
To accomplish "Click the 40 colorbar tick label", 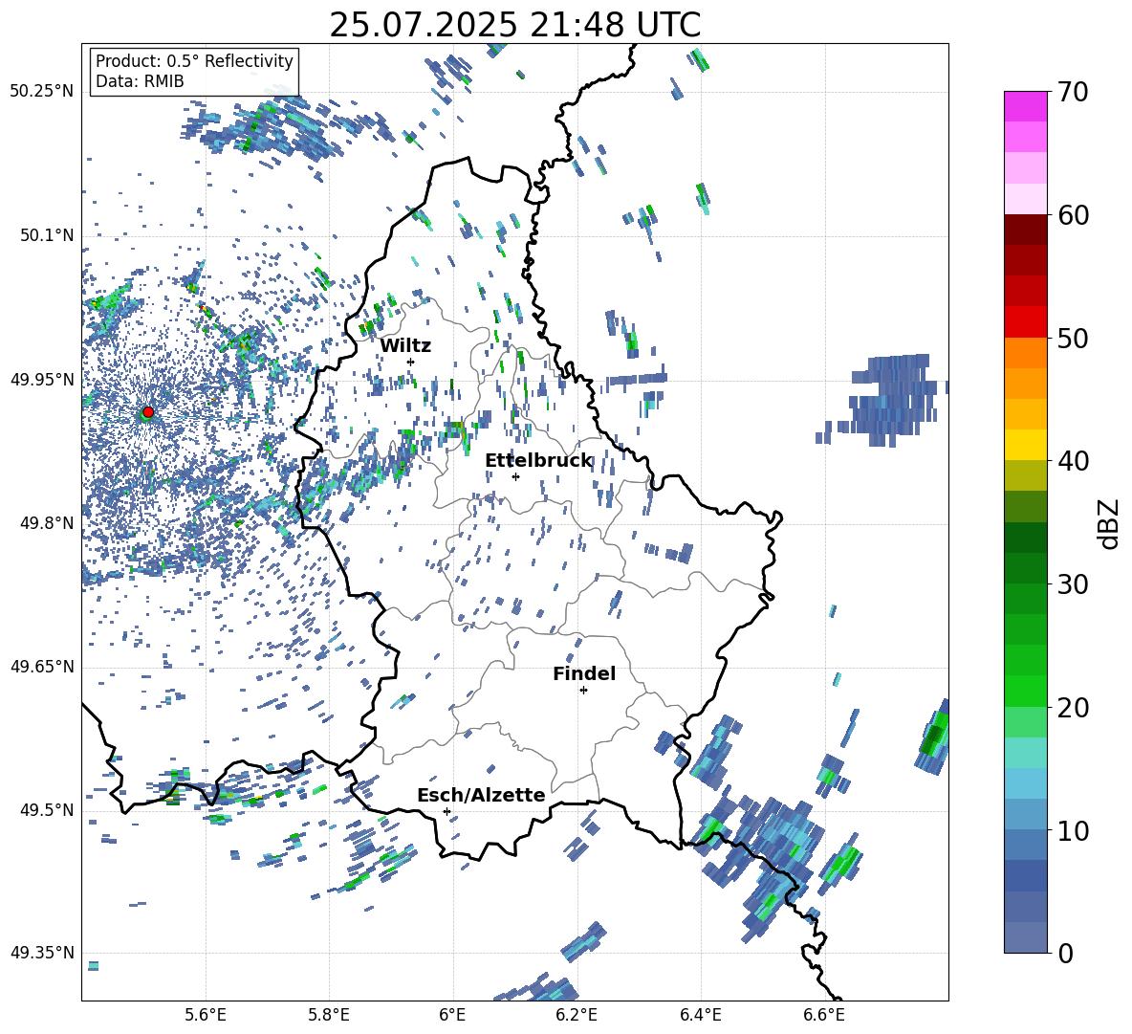I will 1072,461.
